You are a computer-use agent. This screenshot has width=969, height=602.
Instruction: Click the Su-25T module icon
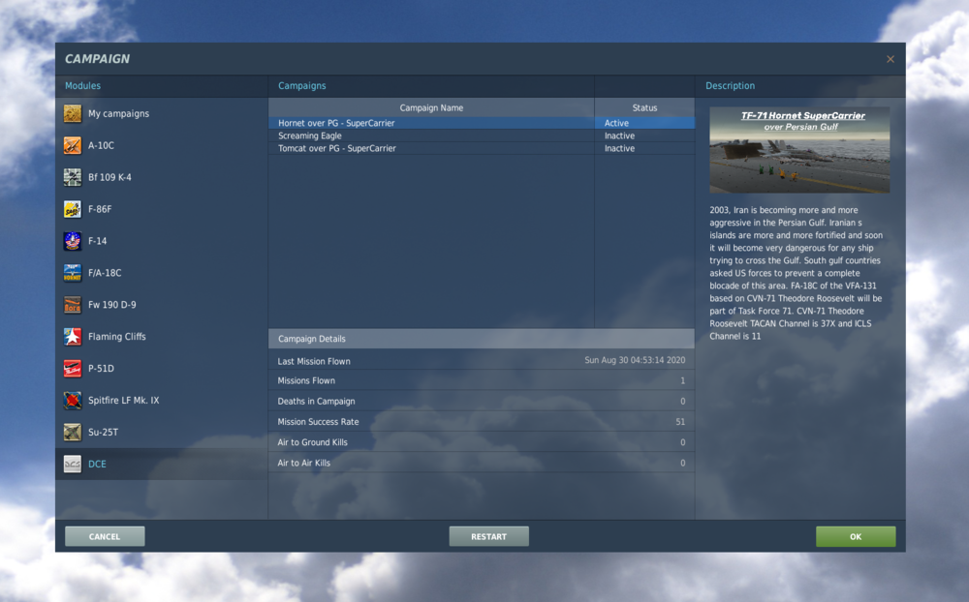coord(73,433)
